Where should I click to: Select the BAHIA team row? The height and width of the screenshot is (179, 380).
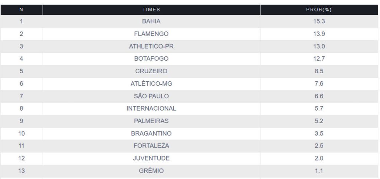[x=151, y=21]
